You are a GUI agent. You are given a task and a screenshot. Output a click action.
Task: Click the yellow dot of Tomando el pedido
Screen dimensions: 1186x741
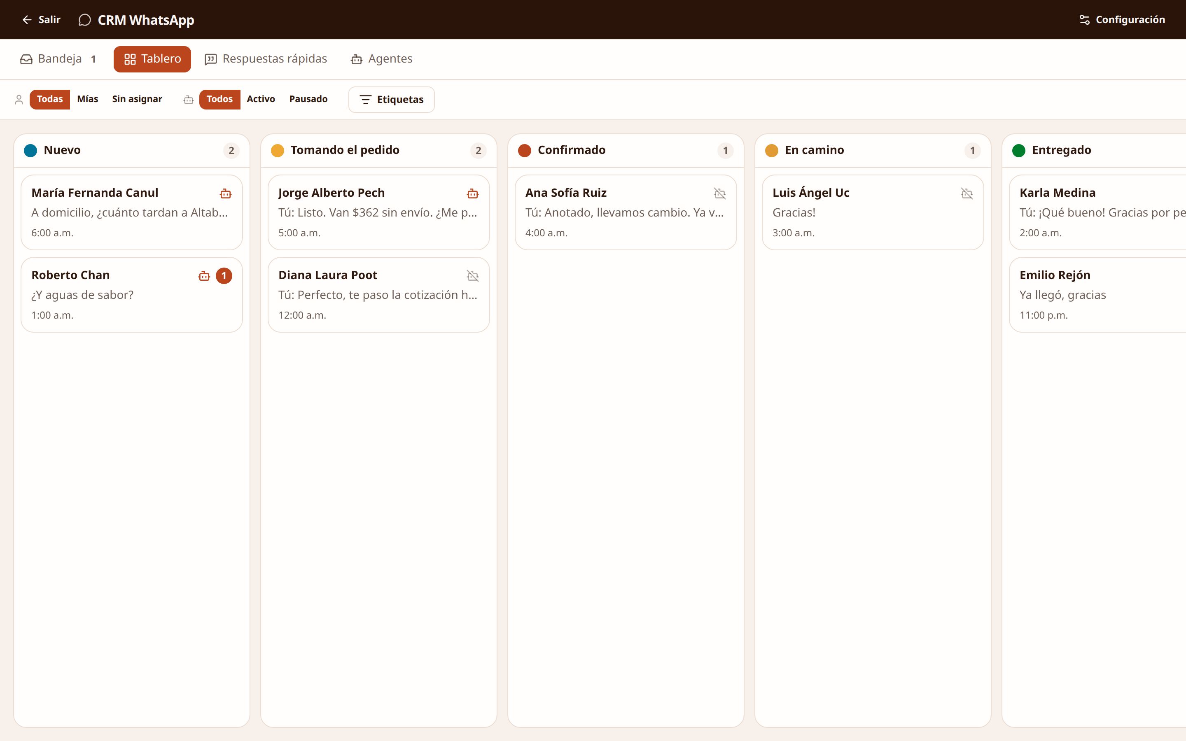278,150
